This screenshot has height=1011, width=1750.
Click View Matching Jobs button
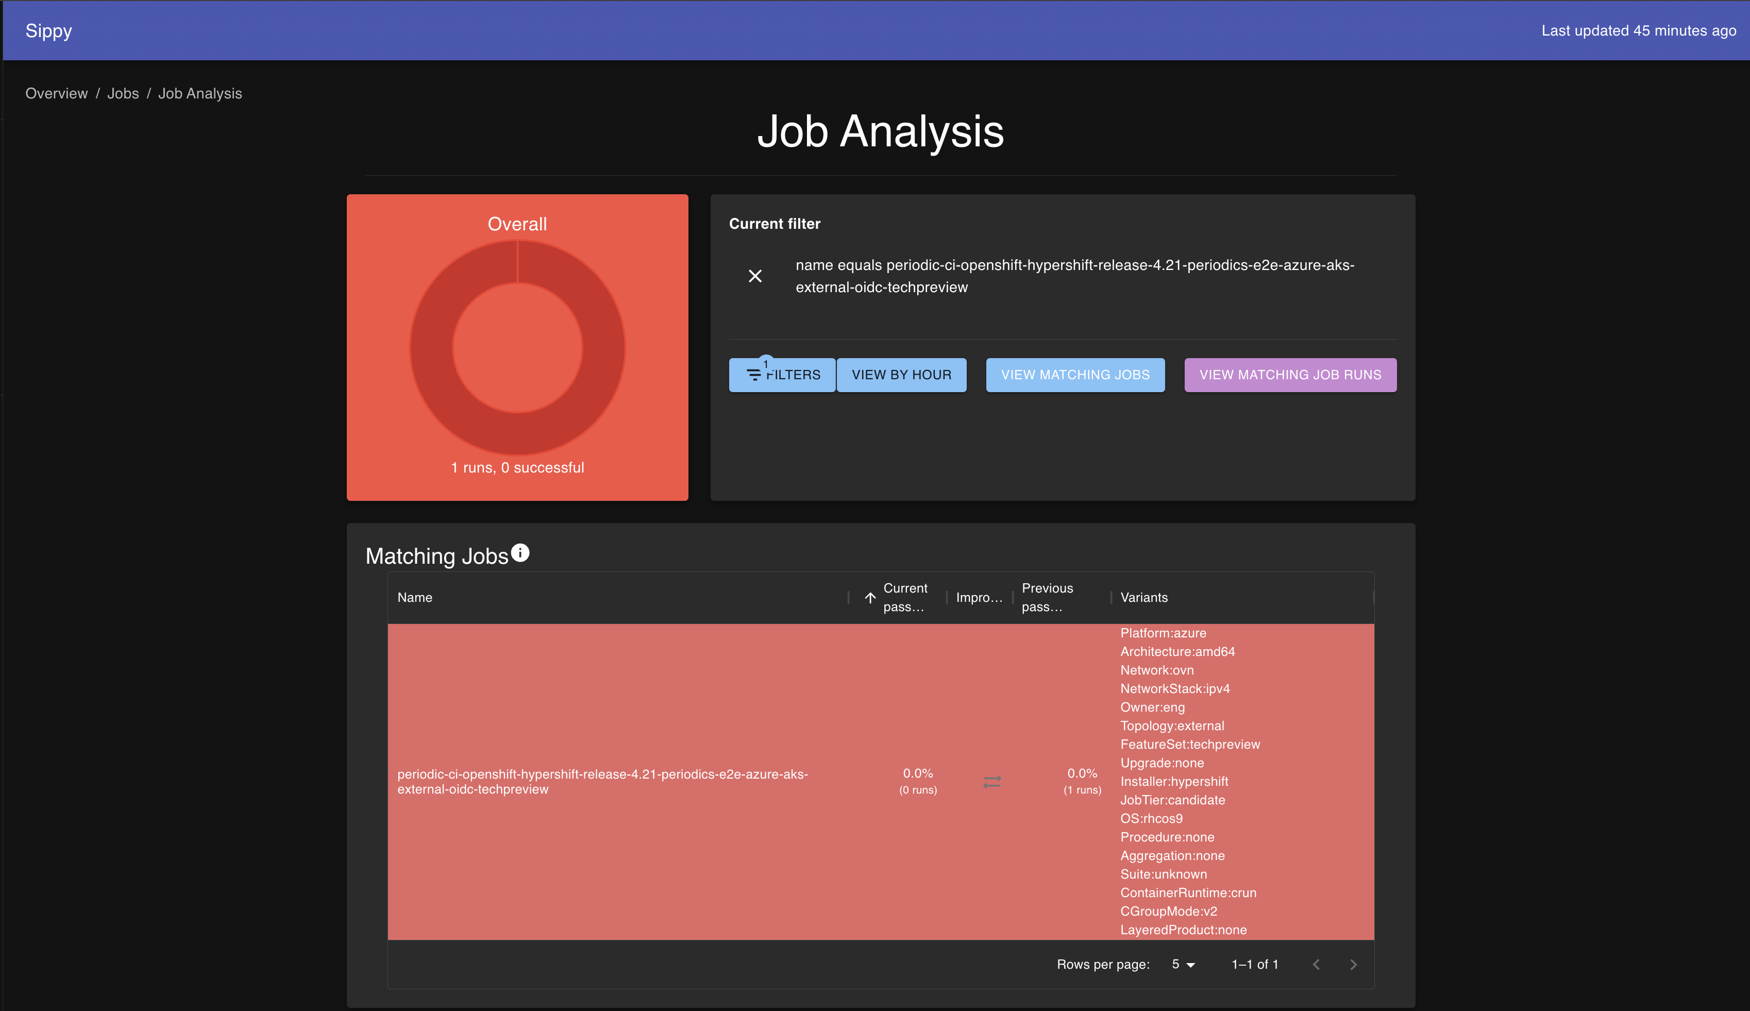[x=1075, y=375]
